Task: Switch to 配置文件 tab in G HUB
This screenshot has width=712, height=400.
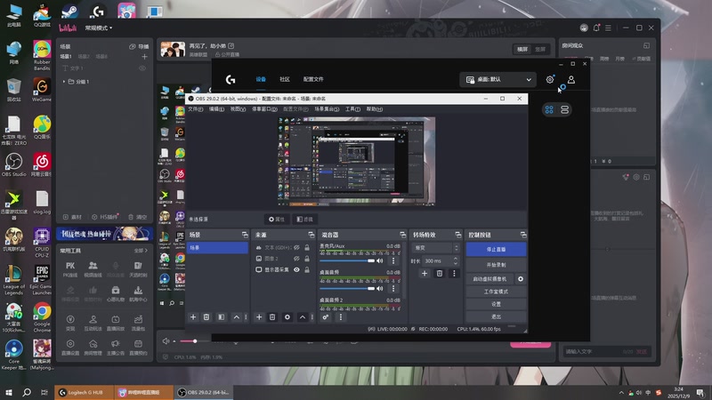Action: [x=313, y=79]
